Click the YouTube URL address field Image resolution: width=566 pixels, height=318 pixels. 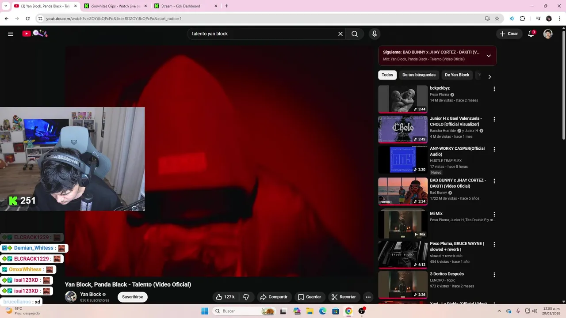coord(261,19)
